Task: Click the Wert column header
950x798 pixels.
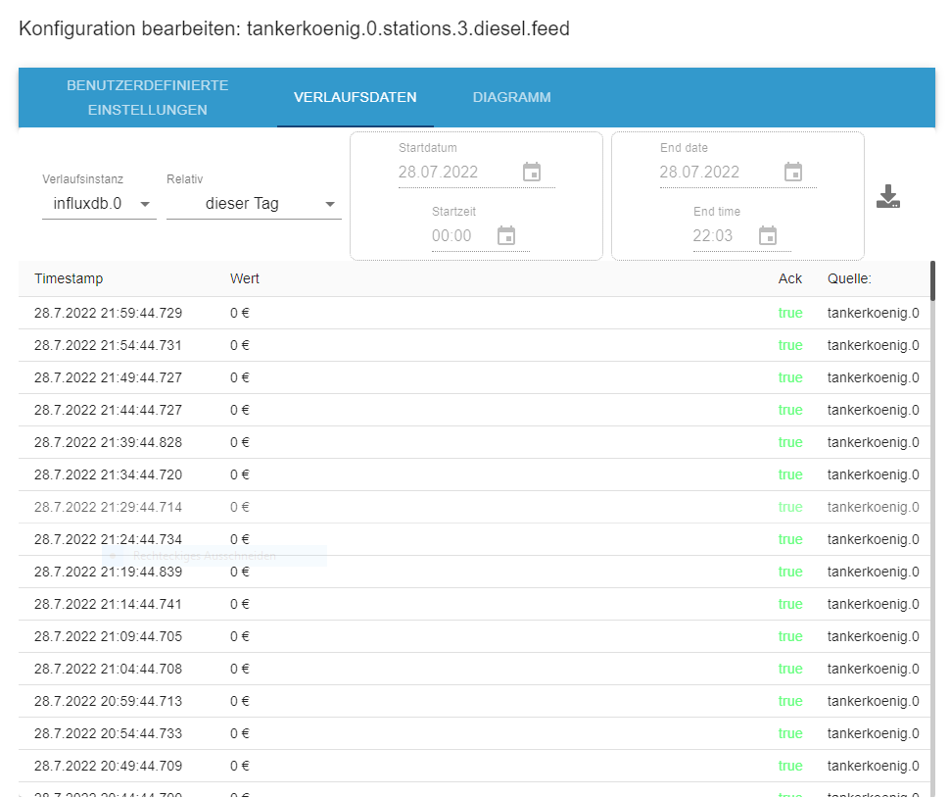Action: tap(245, 279)
